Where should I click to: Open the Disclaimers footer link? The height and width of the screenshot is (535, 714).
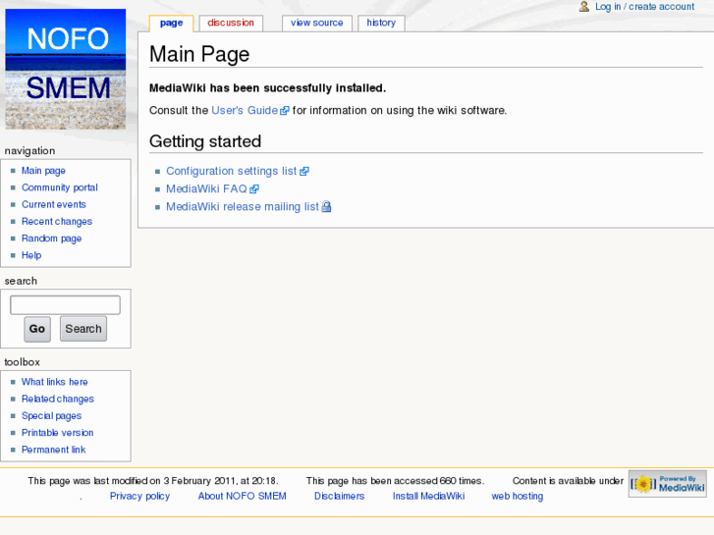pos(339,497)
